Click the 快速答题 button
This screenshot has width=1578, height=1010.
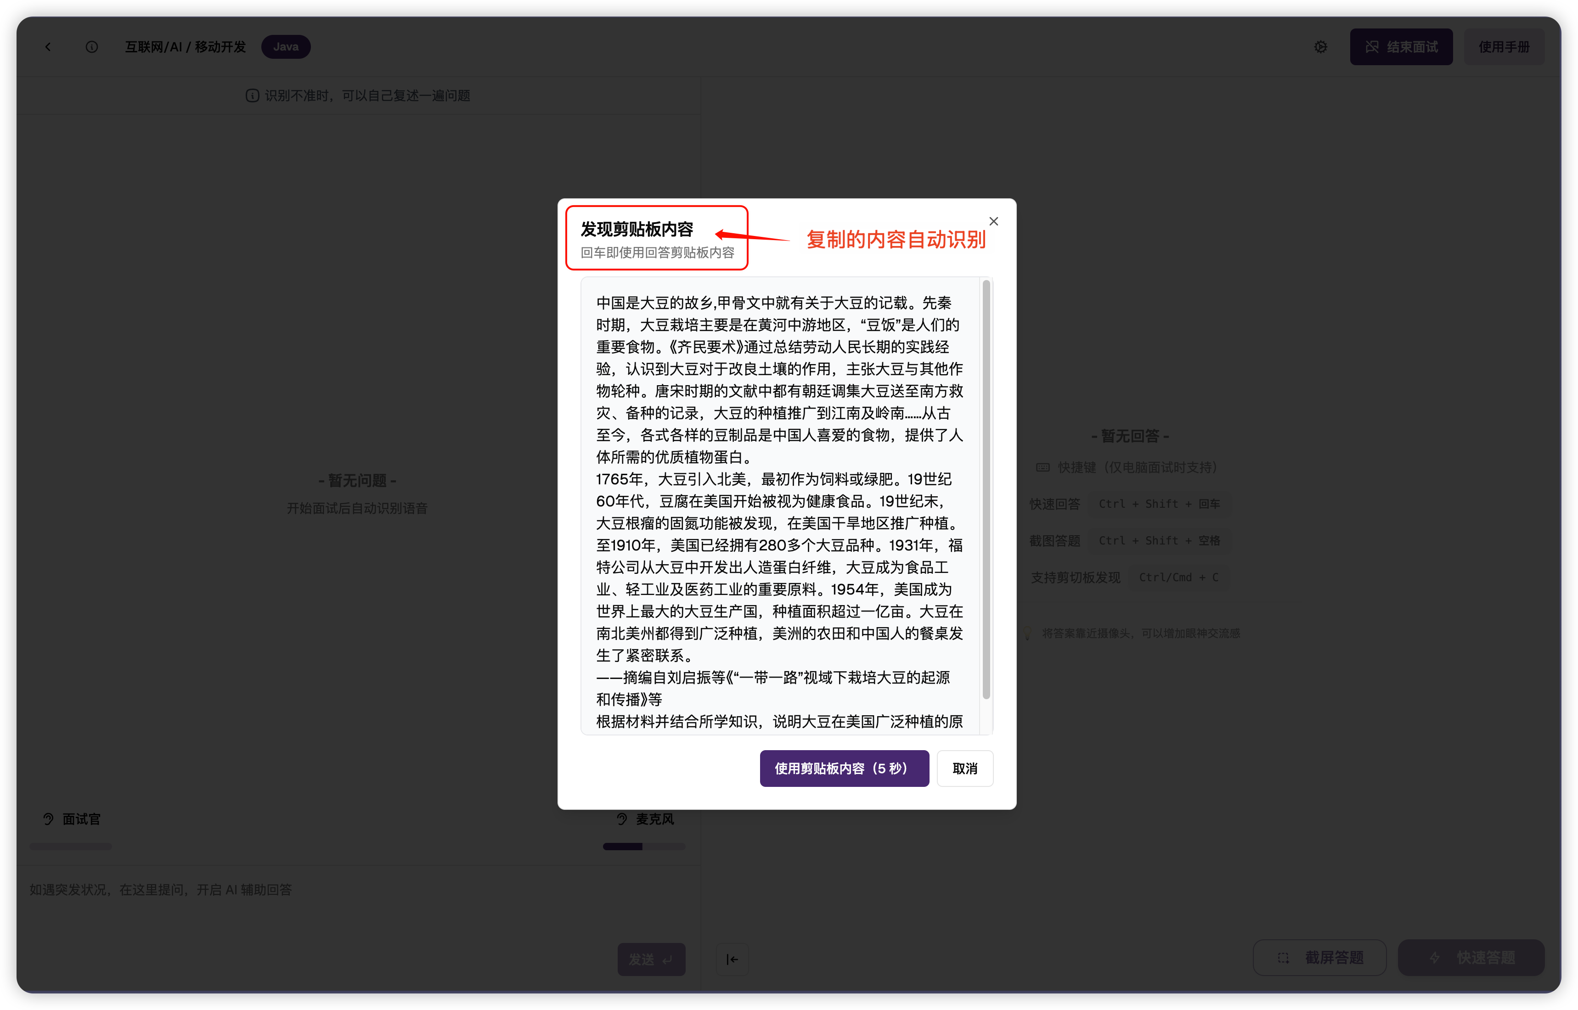(x=1471, y=958)
